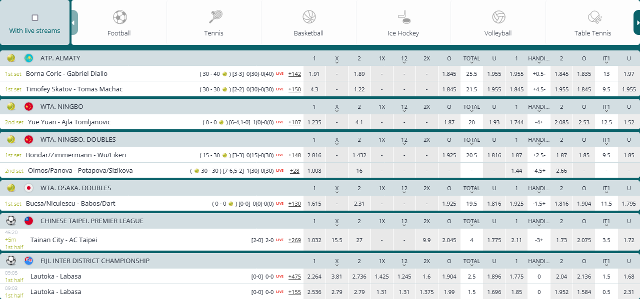Expand +269 markets for Tainan City match
Screen dimensions: 640x299
pos(294,240)
